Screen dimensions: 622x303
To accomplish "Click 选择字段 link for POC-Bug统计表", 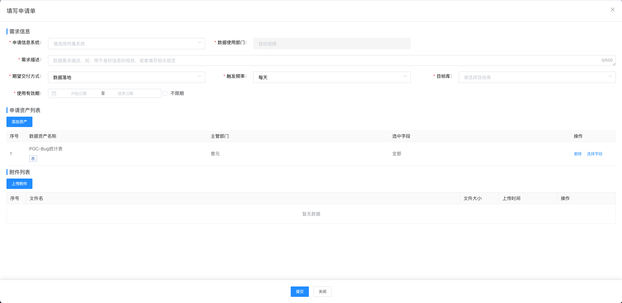I will coord(594,154).
